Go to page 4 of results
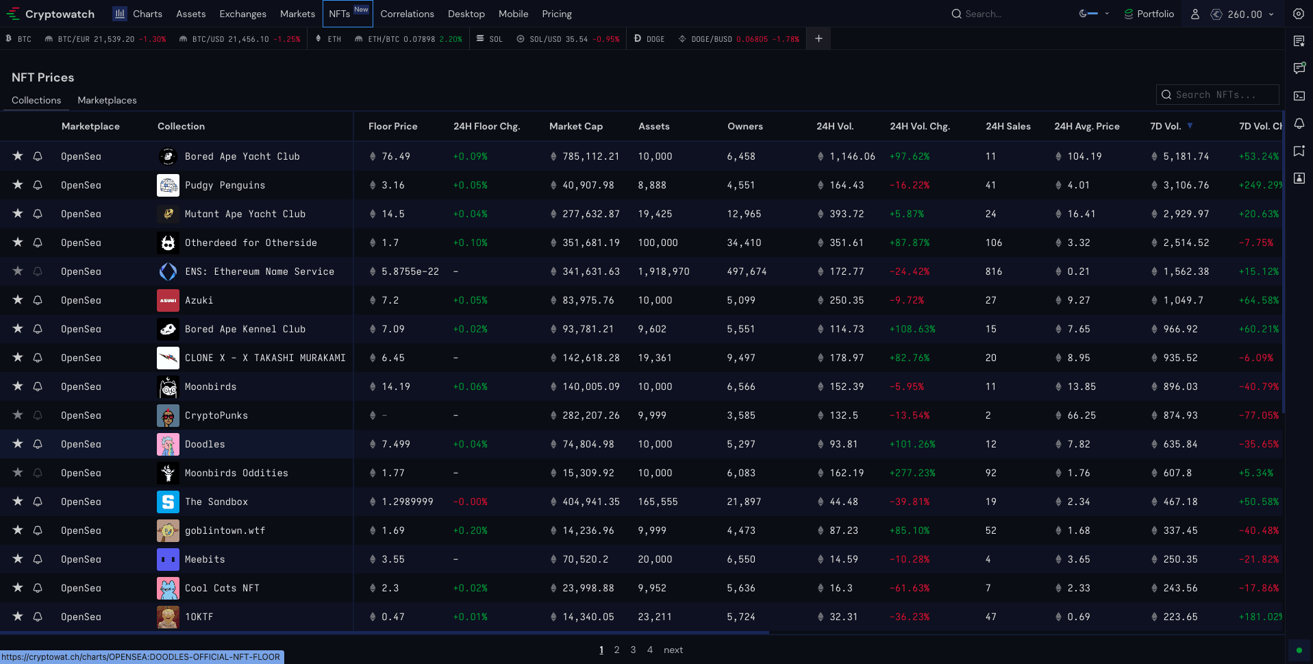1313x664 pixels. 650,650
